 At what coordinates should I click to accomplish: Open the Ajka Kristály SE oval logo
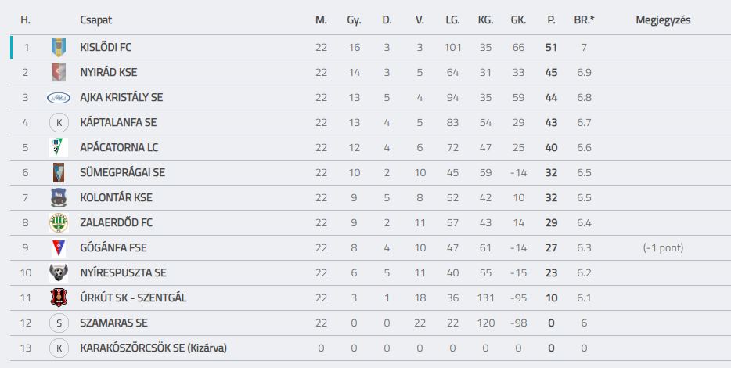pos(59,97)
